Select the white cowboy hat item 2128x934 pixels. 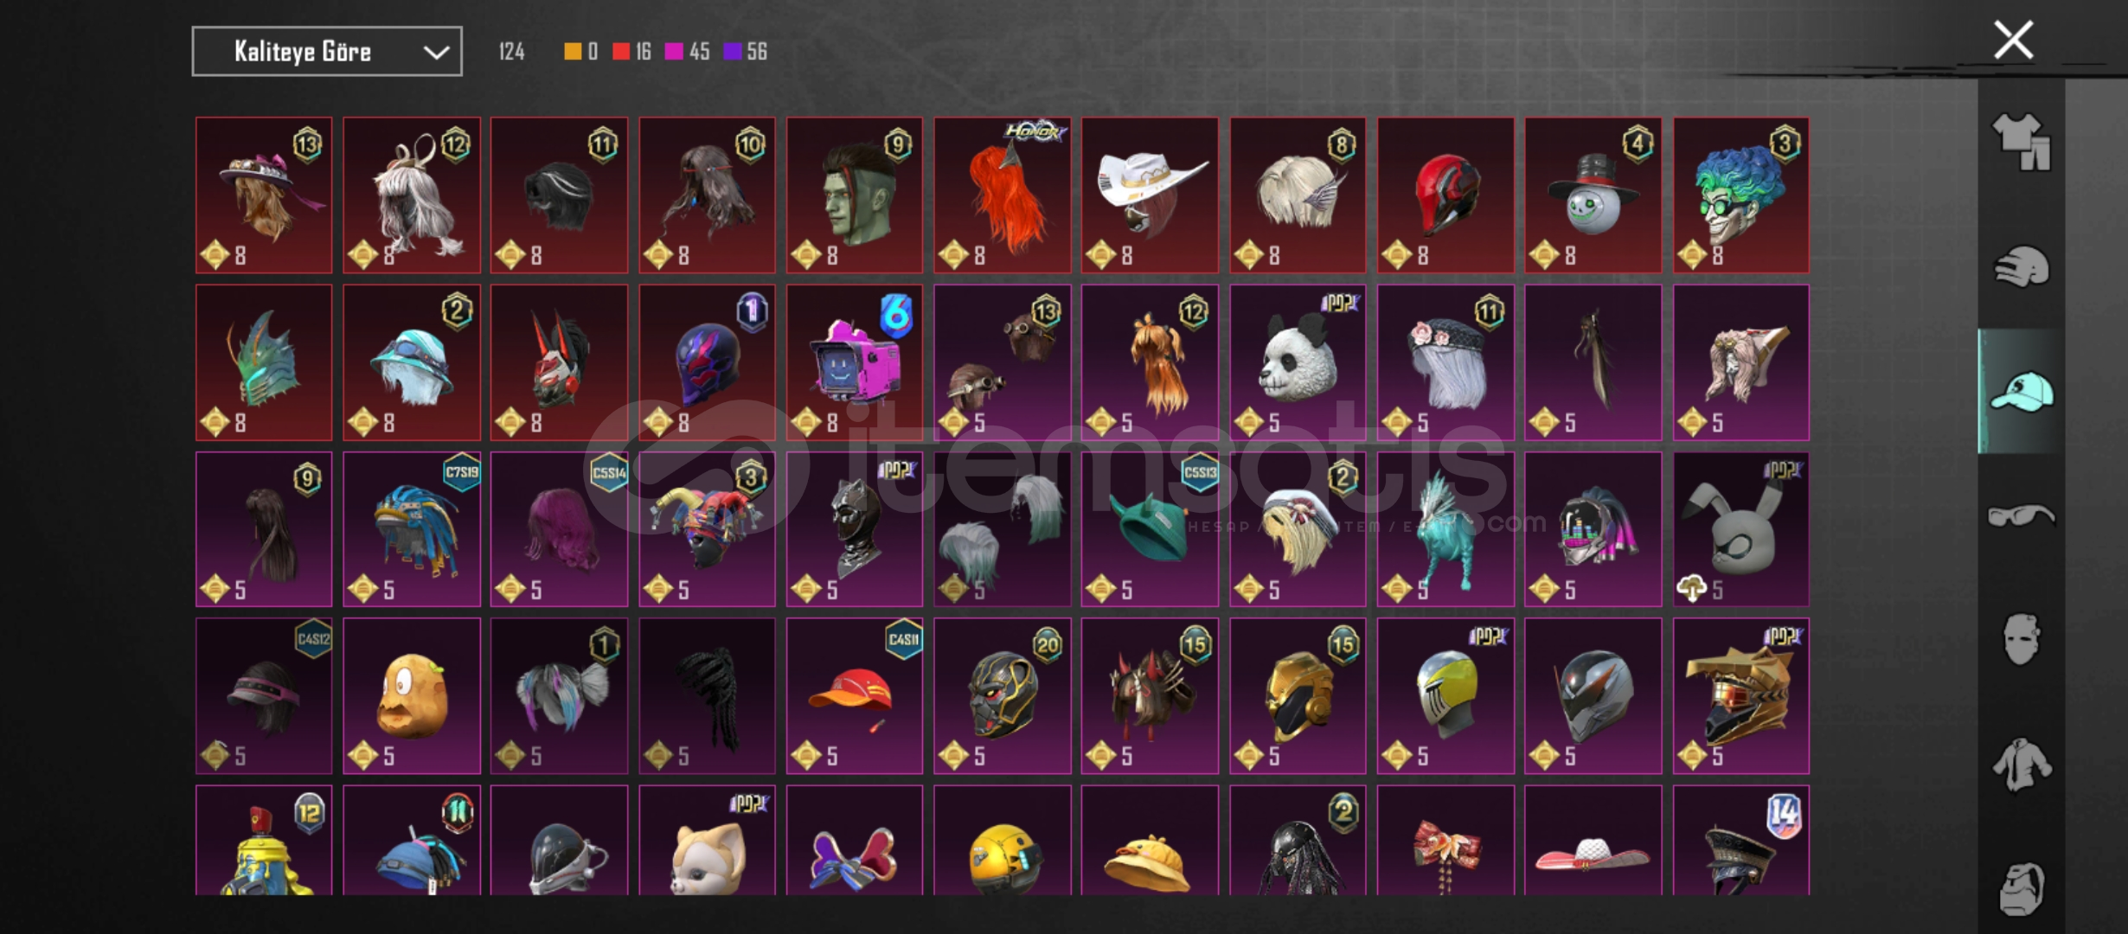(1150, 195)
